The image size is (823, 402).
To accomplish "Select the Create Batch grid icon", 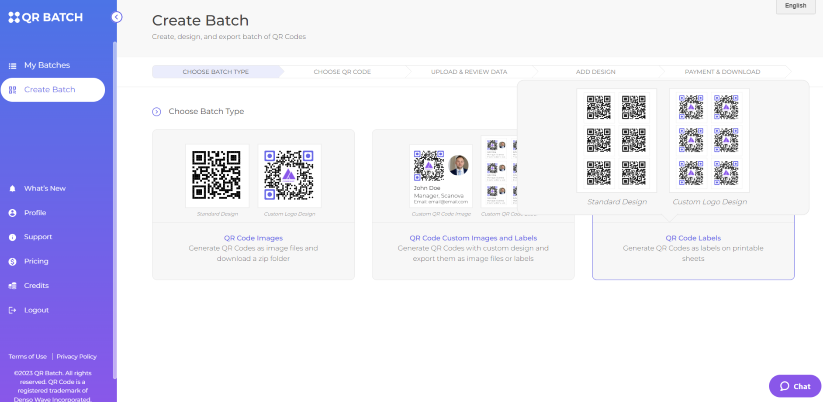I will [x=12, y=90].
